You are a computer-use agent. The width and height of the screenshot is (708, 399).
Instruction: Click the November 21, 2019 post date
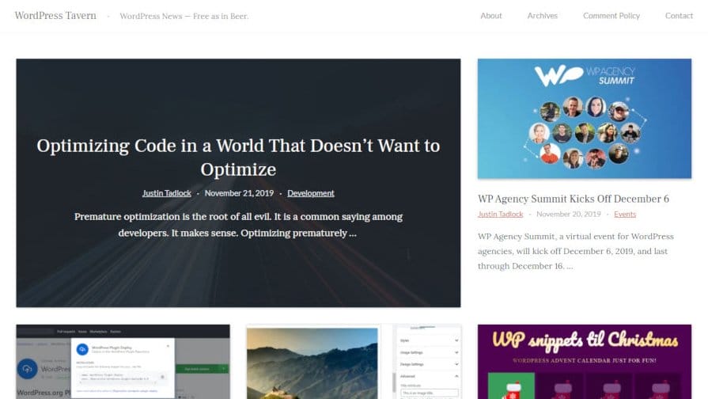(x=238, y=193)
